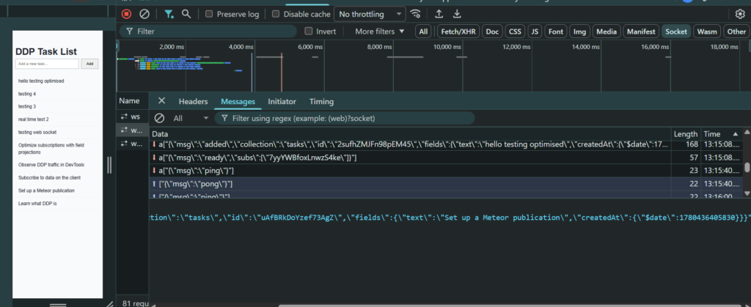Click the messages vertical scrollbar thumb
This screenshot has width=751, height=307.
[747, 167]
